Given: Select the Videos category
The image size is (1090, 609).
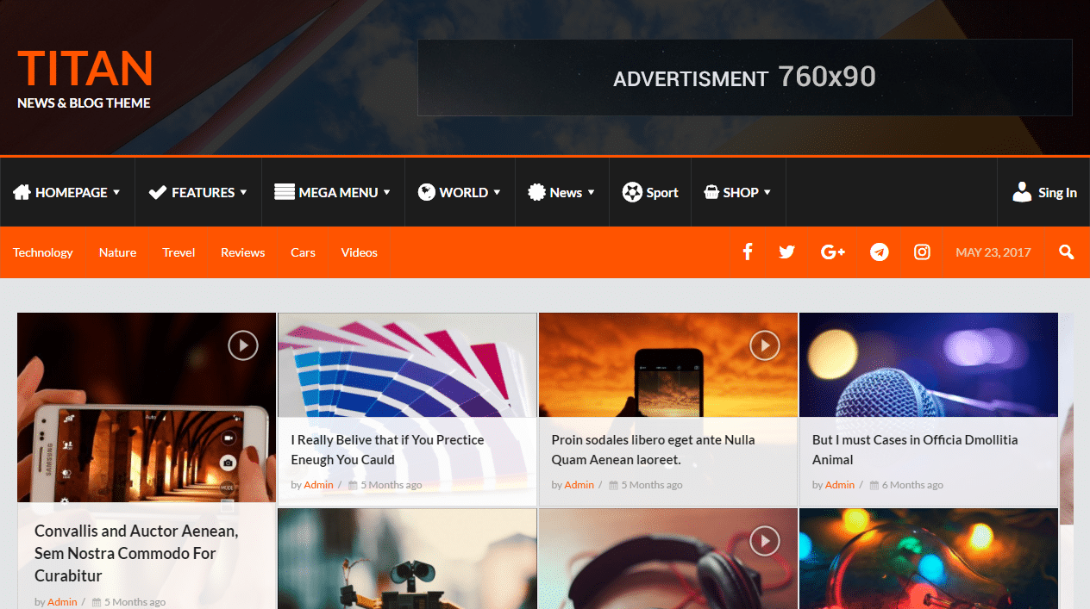Looking at the screenshot, I should pyautogui.click(x=359, y=252).
